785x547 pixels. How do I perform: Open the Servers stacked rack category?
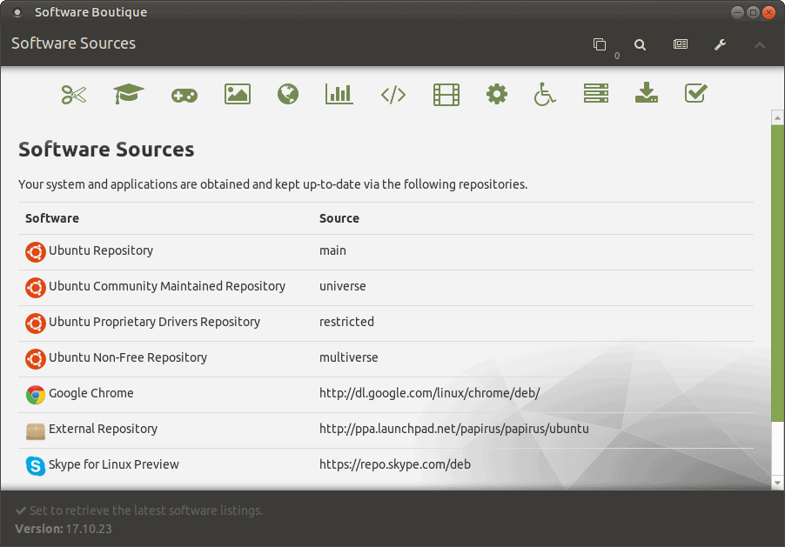(596, 94)
